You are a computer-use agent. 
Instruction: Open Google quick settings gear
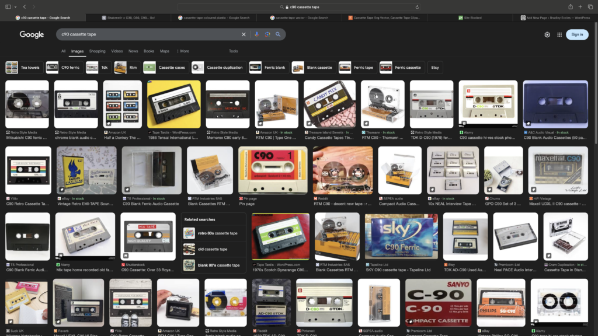coord(547,34)
